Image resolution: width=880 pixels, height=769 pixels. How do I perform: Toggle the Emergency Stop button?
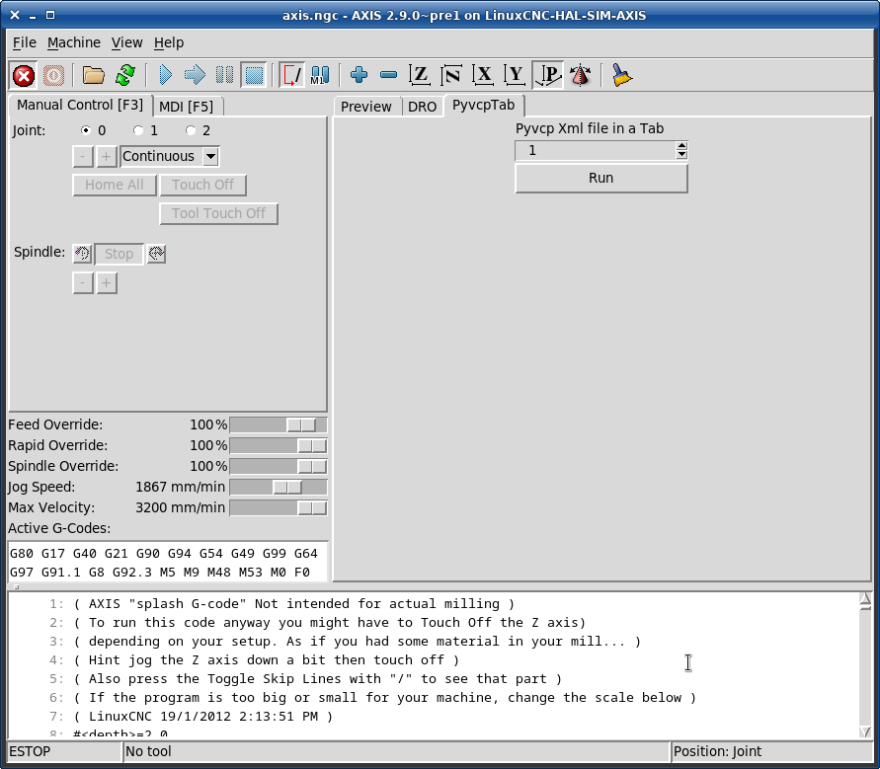click(x=24, y=75)
